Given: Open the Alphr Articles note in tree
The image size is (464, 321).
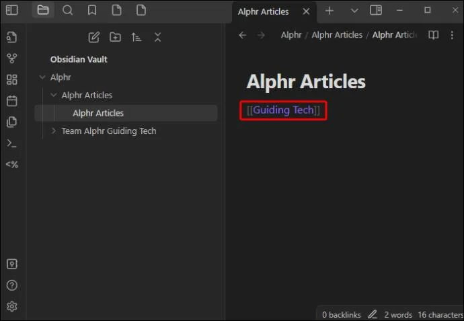Looking at the screenshot, I should tap(126, 113).
